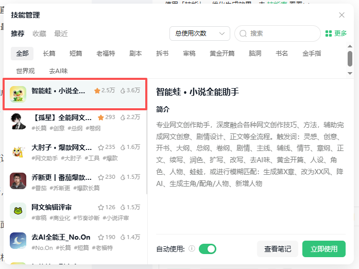Click the 大肘子 mascot avatar
This screenshot has height=269, width=359.
coord(18,151)
